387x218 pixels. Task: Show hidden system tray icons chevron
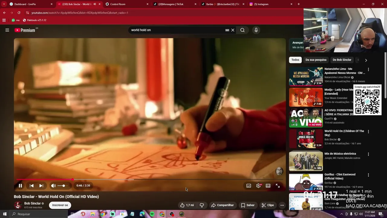342,214
